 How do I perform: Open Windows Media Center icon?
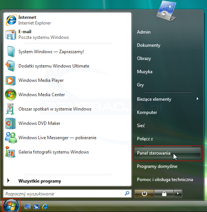pyautogui.click(x=11, y=95)
